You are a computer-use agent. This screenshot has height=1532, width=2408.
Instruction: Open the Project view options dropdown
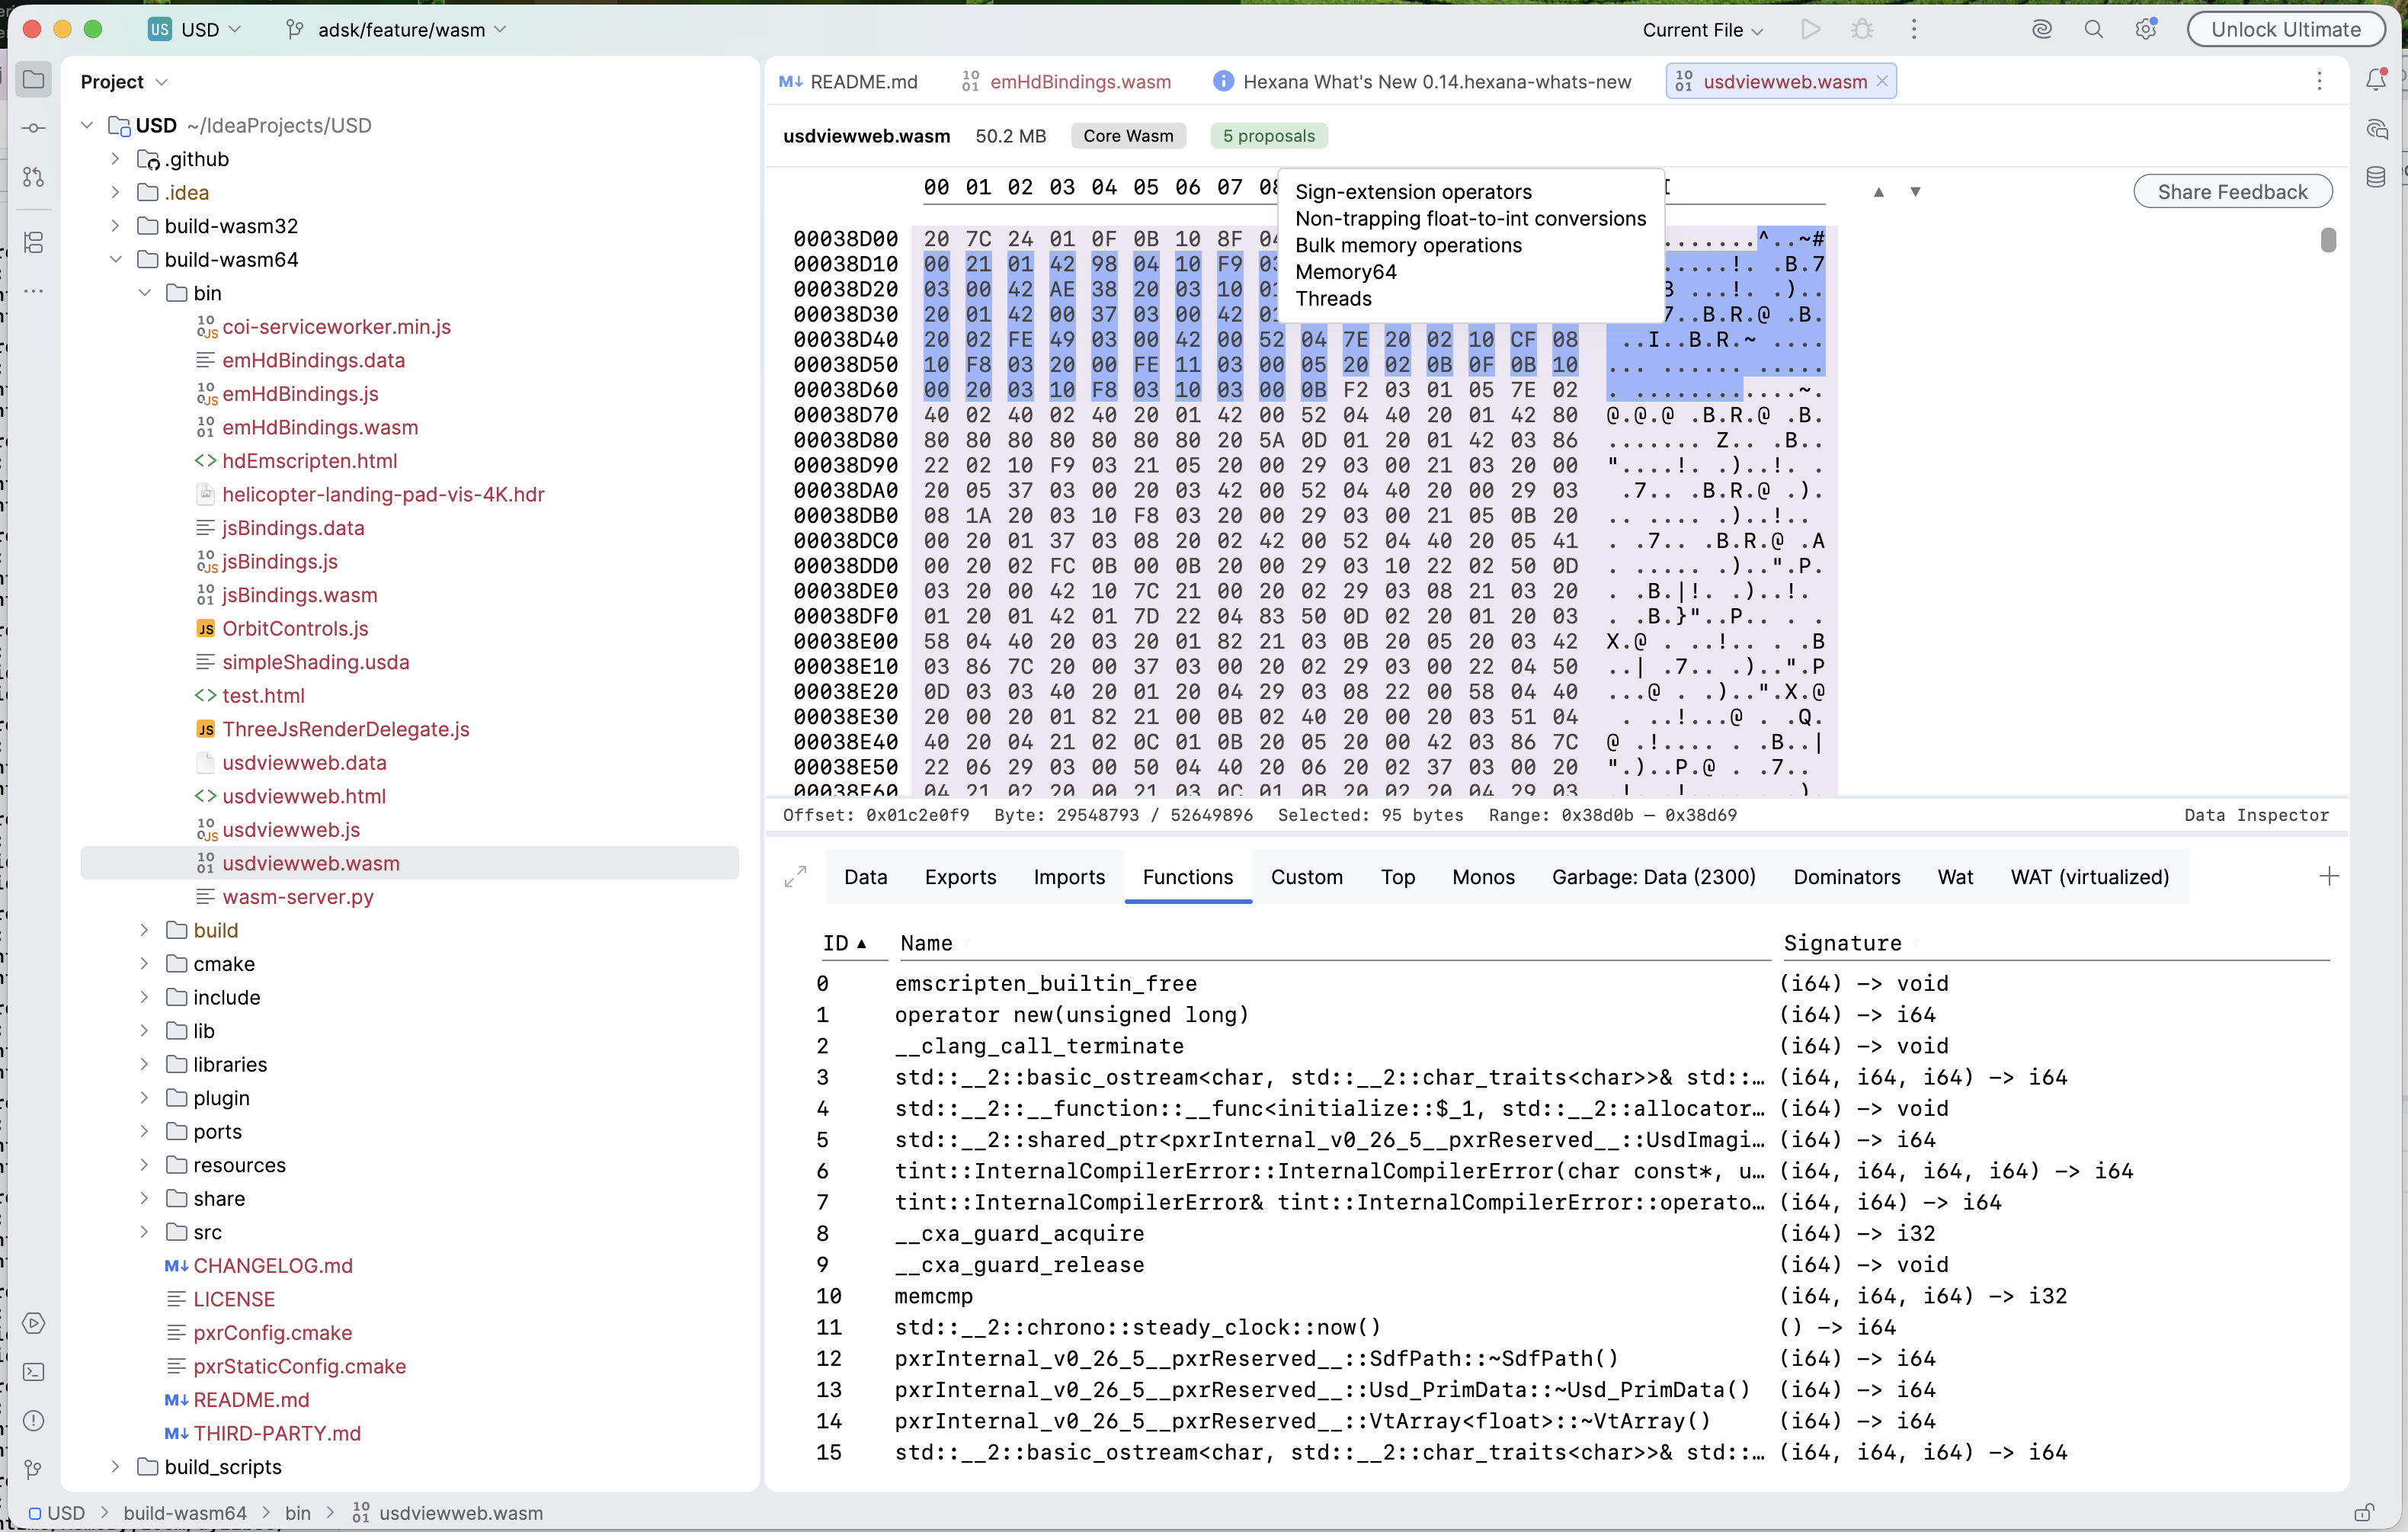[x=162, y=82]
